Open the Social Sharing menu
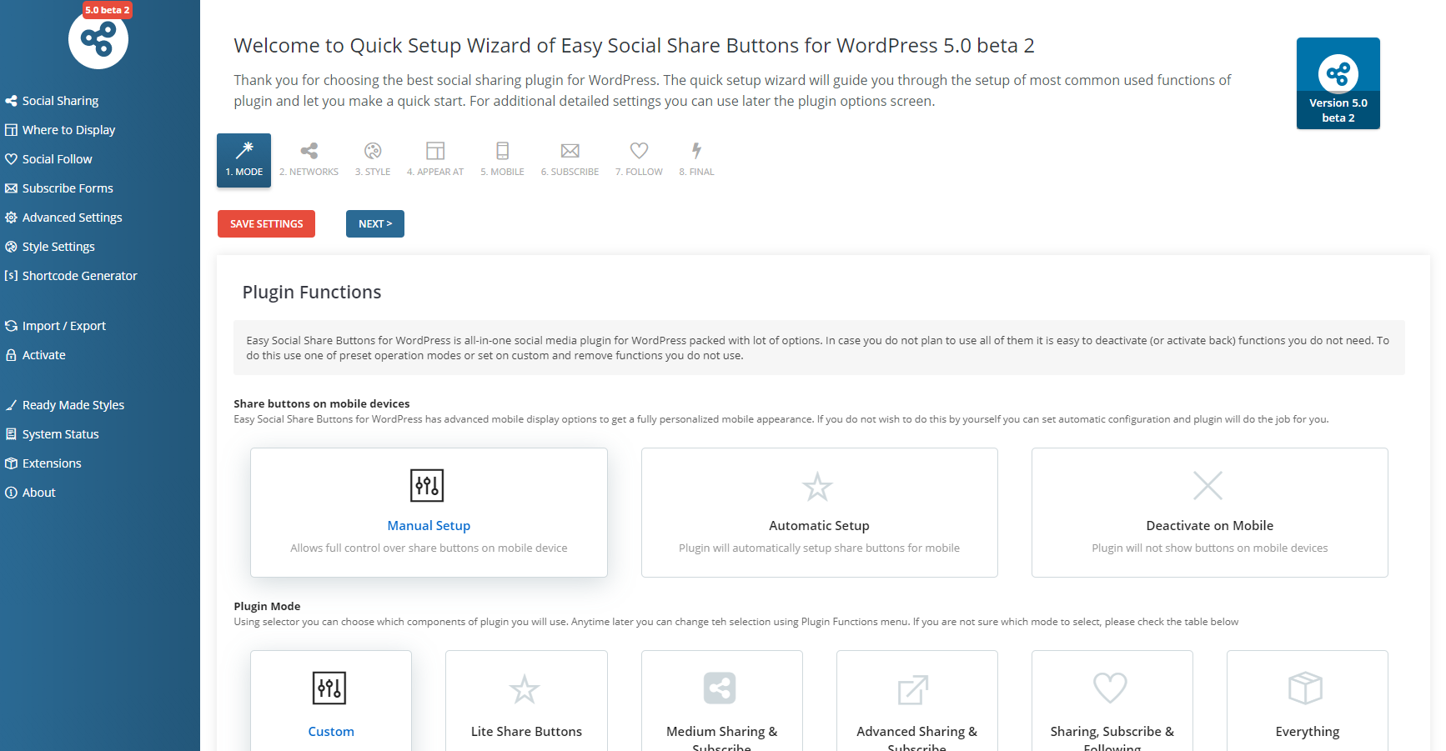 point(60,101)
